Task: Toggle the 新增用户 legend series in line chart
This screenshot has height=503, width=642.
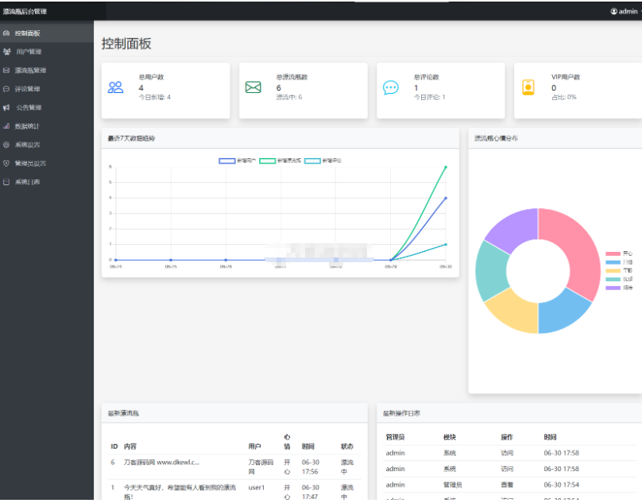Action: point(227,161)
